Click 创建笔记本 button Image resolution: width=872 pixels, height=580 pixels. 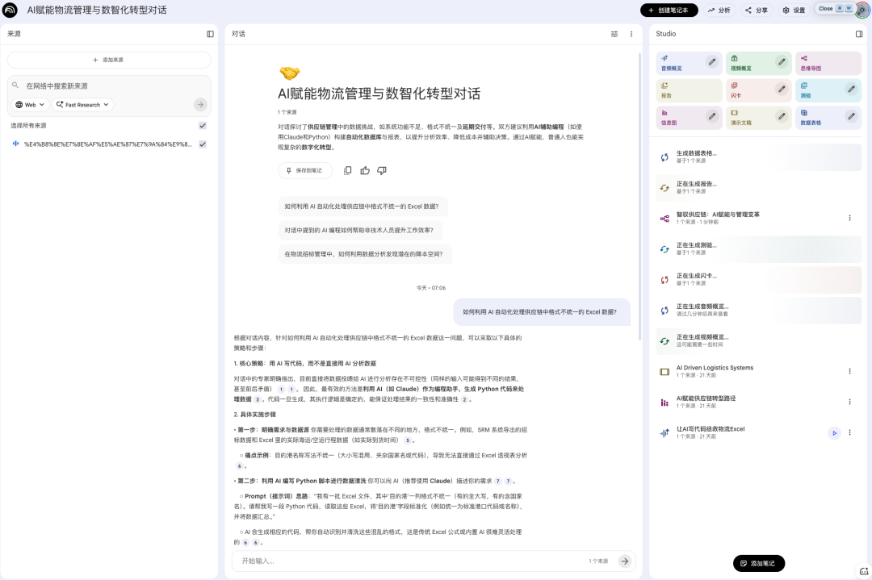[669, 10]
